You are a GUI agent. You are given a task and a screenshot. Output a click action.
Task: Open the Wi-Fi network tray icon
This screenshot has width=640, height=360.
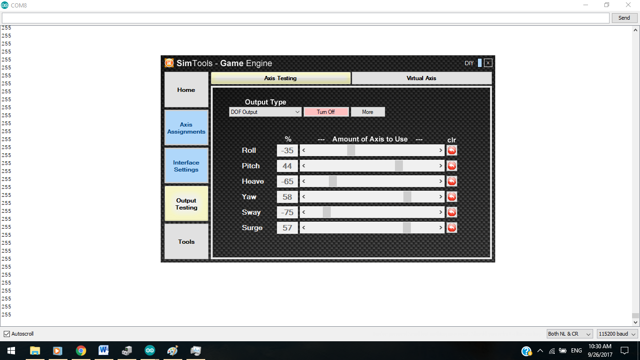pos(552,351)
